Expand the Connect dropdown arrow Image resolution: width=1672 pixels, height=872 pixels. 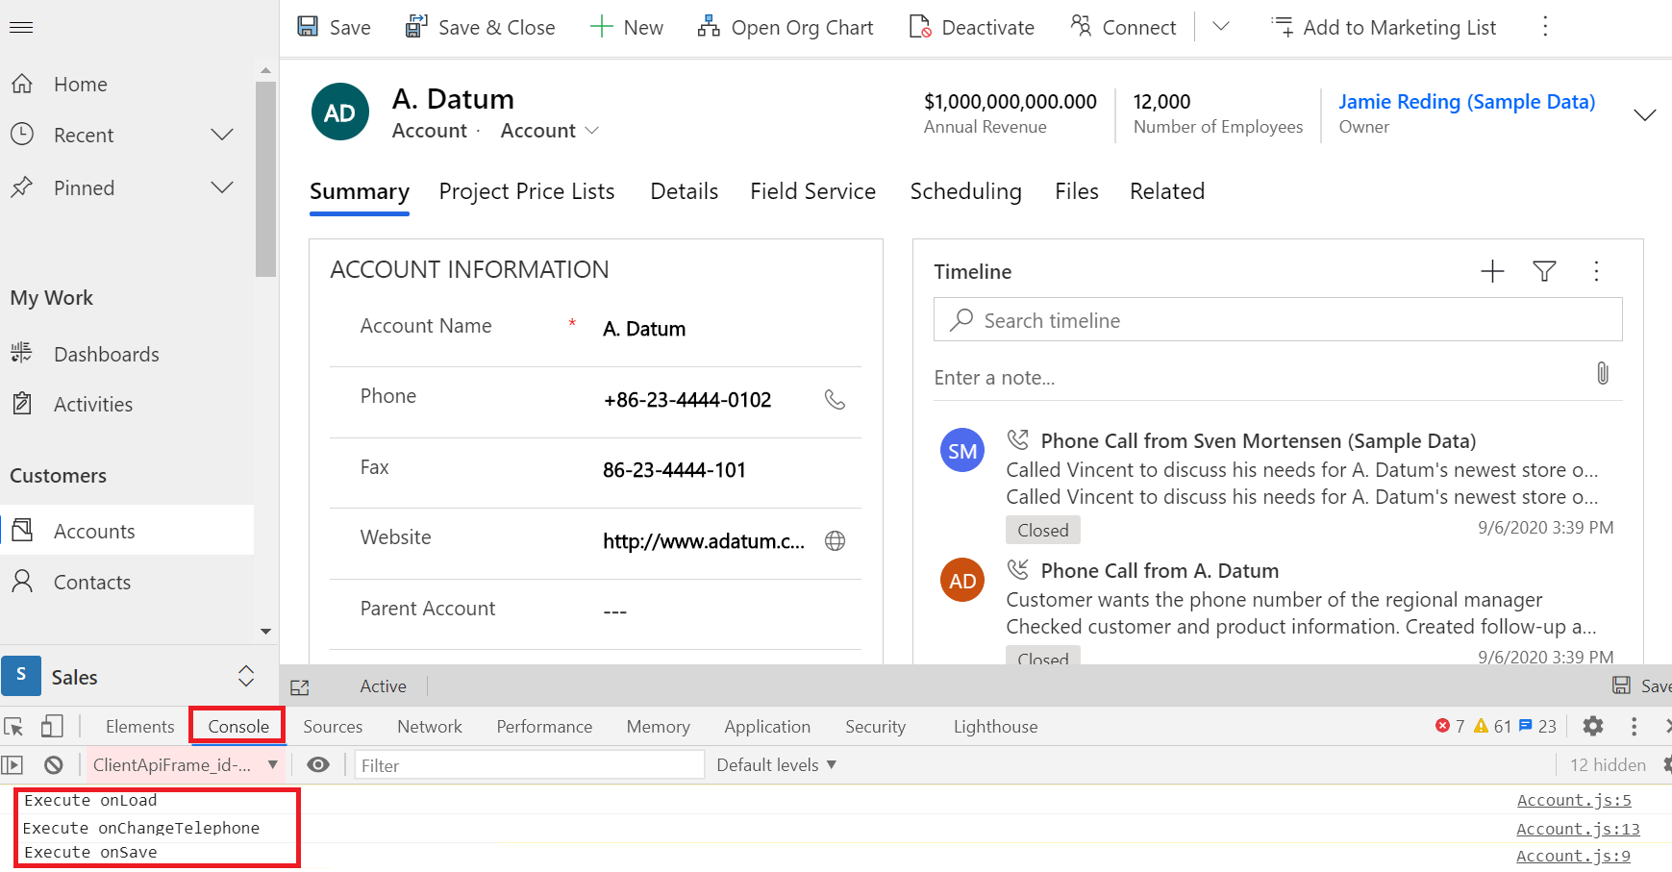(1221, 27)
